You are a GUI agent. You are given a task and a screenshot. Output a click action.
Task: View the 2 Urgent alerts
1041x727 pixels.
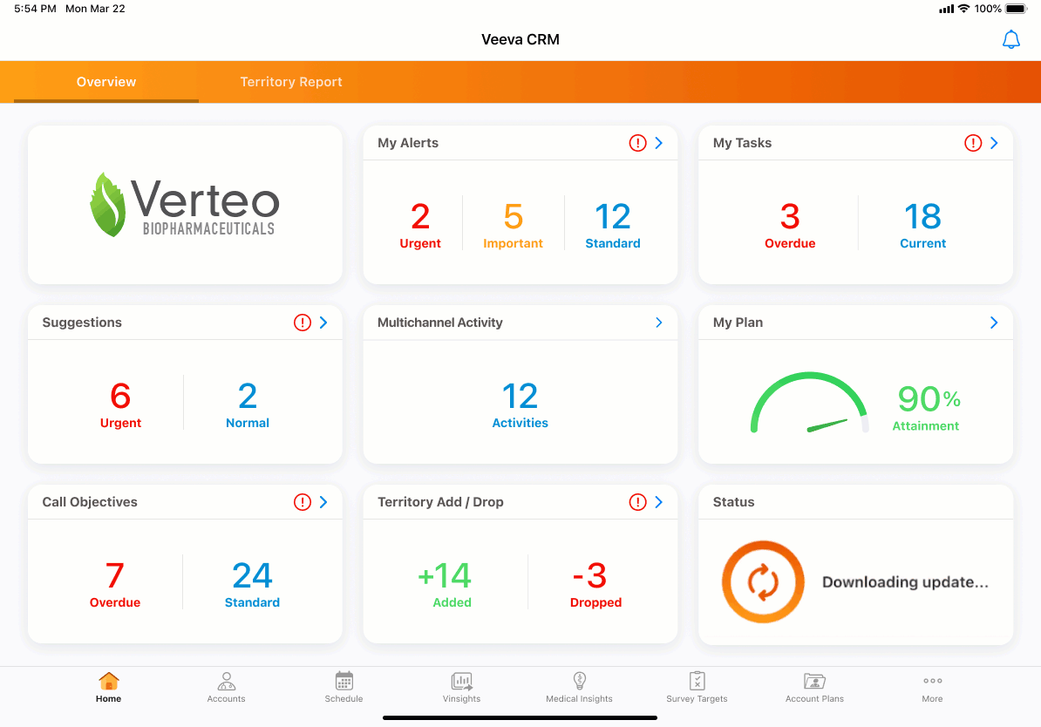[x=420, y=225]
